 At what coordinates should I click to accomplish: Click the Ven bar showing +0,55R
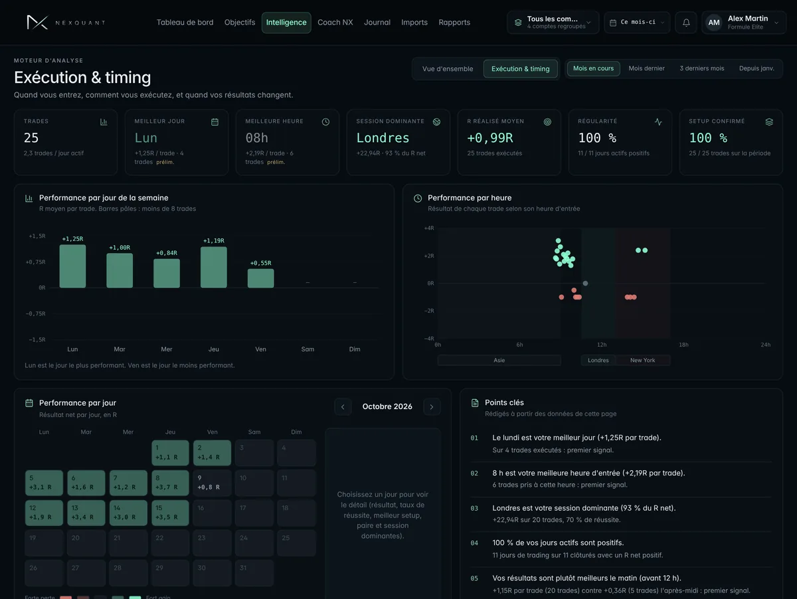(261, 278)
